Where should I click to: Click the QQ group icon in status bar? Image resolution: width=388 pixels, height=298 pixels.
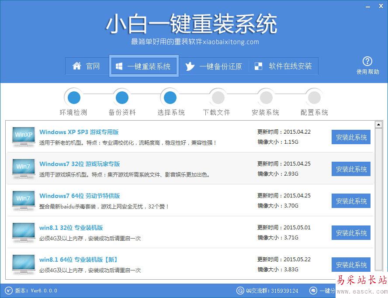[x=240, y=291]
